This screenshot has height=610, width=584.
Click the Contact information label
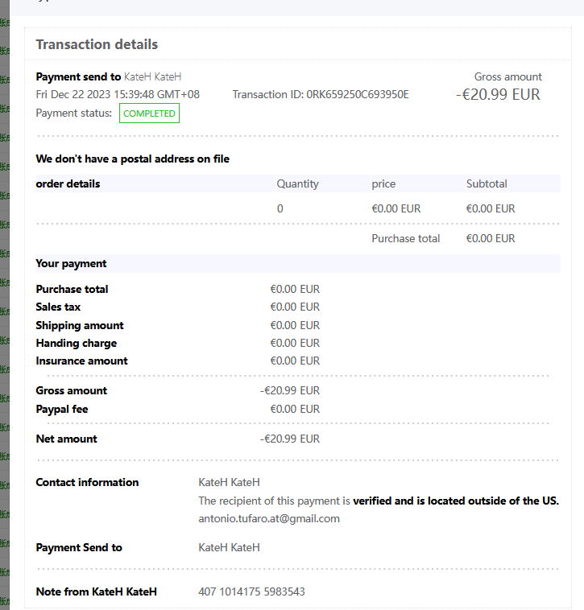[87, 482]
